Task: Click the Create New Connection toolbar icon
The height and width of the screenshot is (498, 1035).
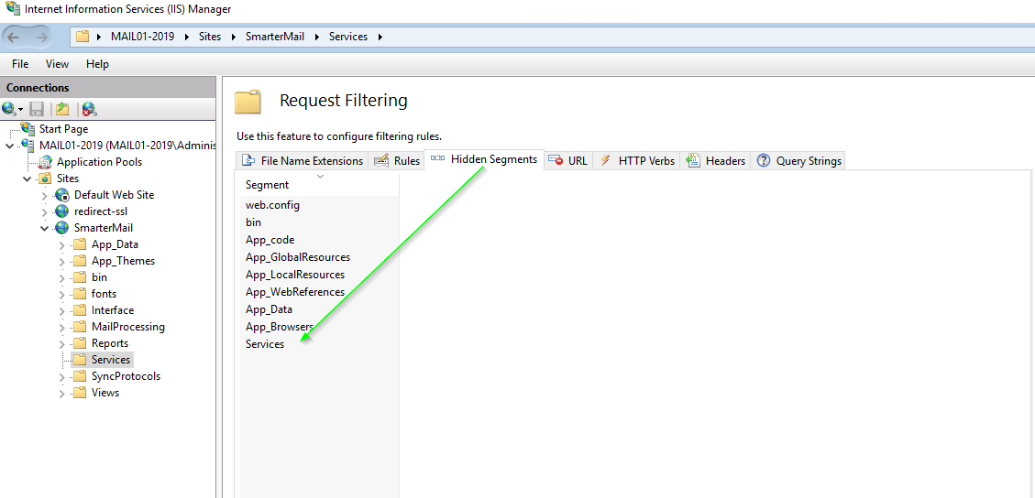Action: point(10,109)
